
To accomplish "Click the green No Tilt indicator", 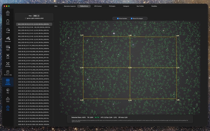I will pyautogui.click(x=97, y=117).
